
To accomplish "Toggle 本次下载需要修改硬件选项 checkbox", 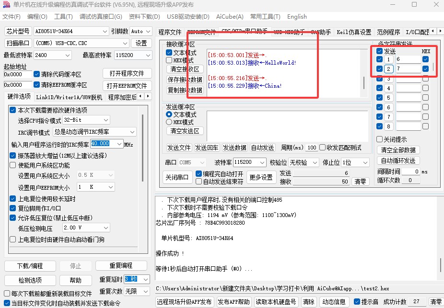I will tap(13, 110).
